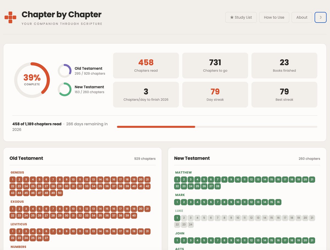
Task: Click the '929 chapters' count label
Action: (145, 159)
